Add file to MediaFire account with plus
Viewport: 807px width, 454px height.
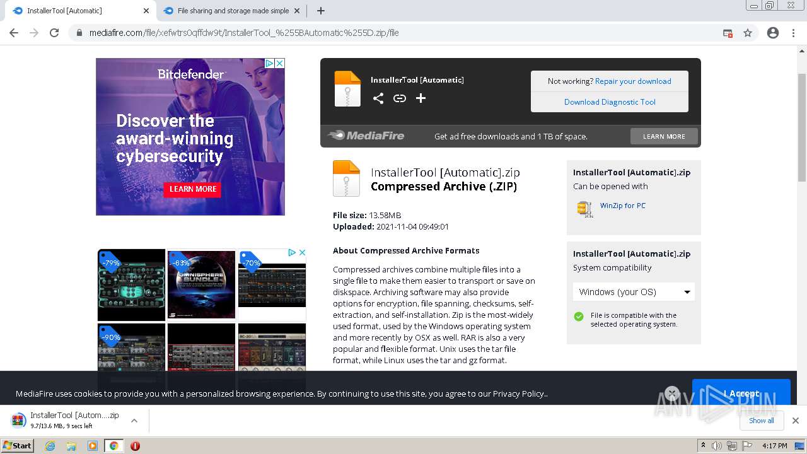click(x=421, y=98)
